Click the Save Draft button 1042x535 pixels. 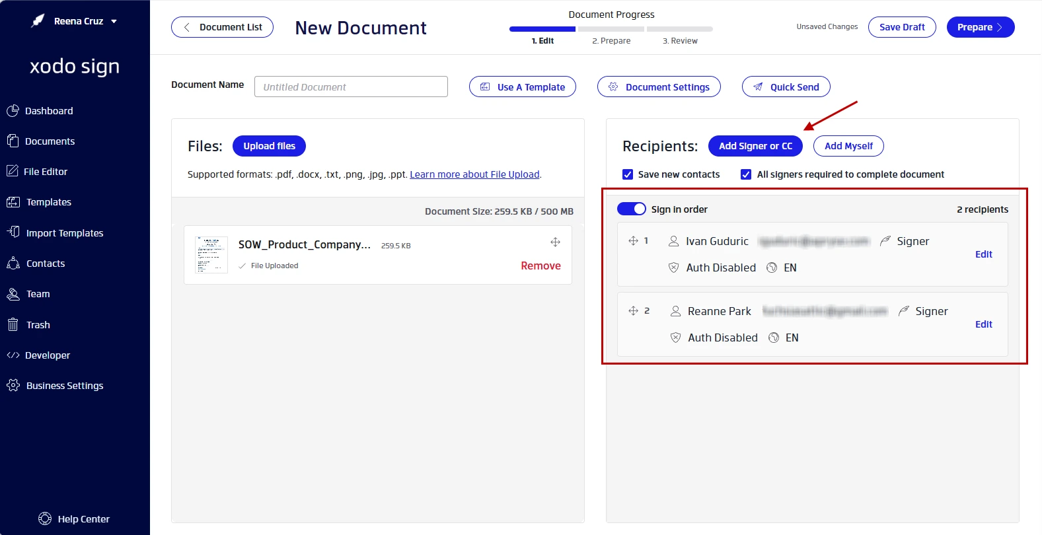(x=902, y=27)
